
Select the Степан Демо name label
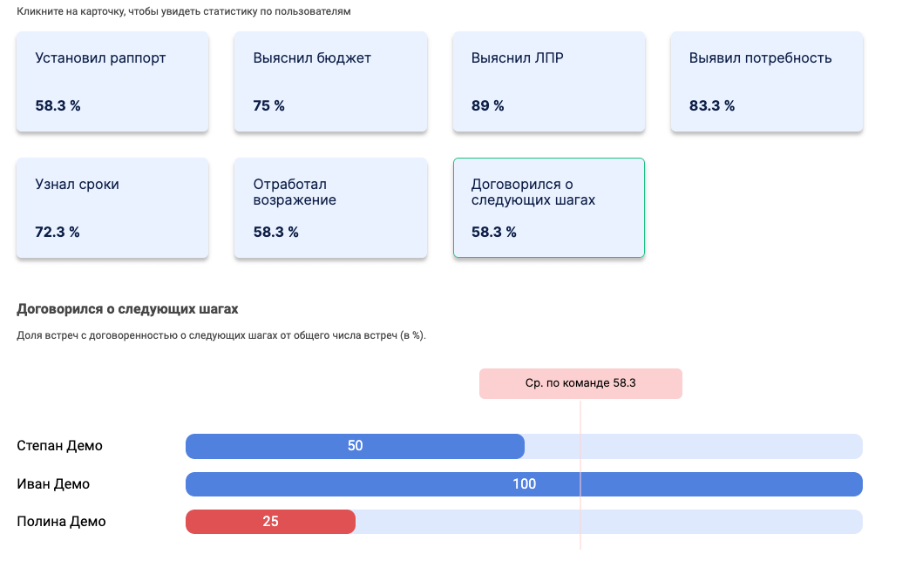click(60, 446)
